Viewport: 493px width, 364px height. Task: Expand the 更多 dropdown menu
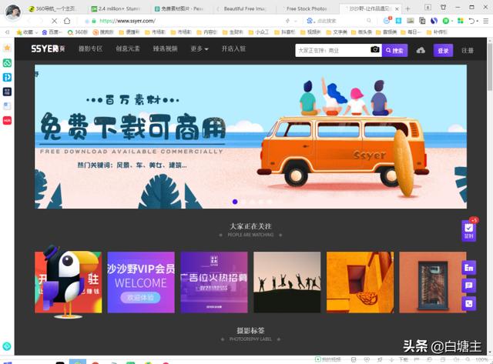pyautogui.click(x=200, y=48)
